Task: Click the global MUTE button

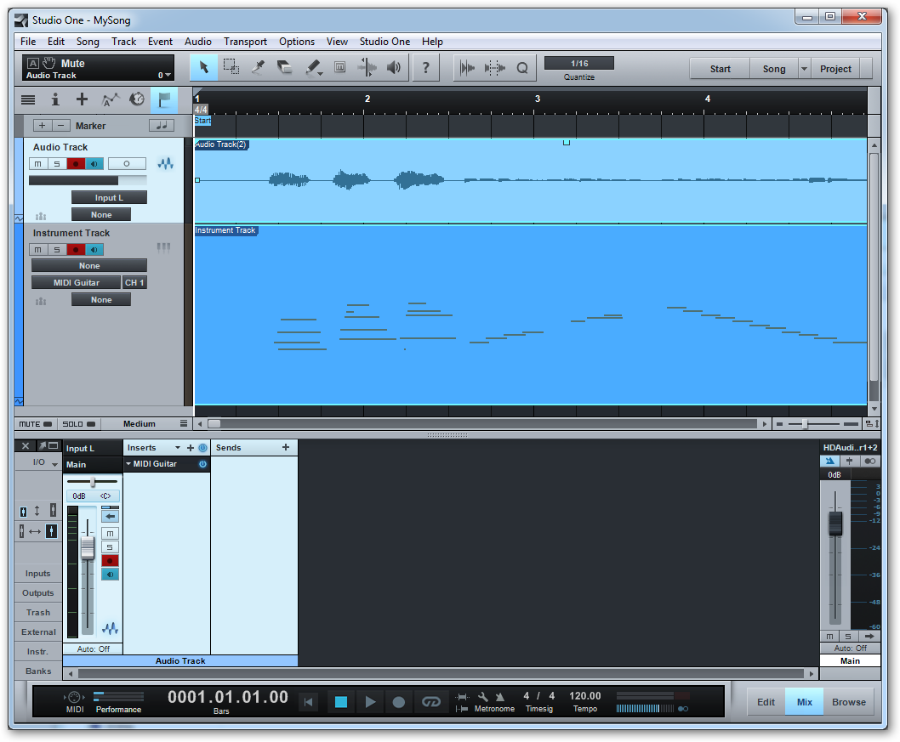Action: [35, 424]
